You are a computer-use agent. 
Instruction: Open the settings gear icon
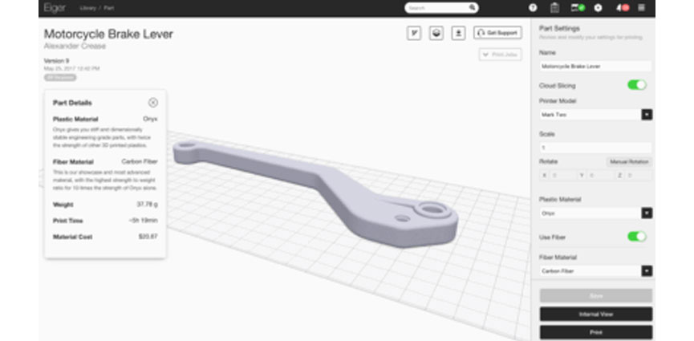[598, 7]
